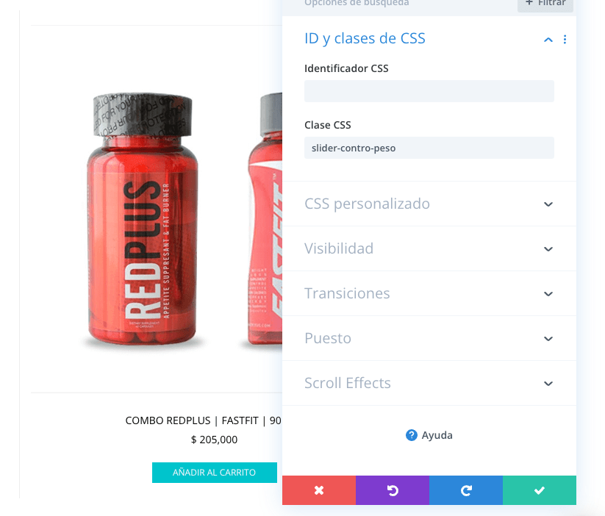Open the COMBO REDPLUS product title

click(204, 420)
